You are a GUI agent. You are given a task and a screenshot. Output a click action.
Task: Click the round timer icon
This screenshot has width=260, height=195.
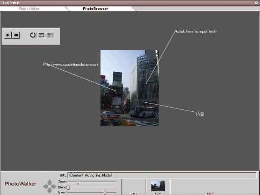tap(32, 35)
